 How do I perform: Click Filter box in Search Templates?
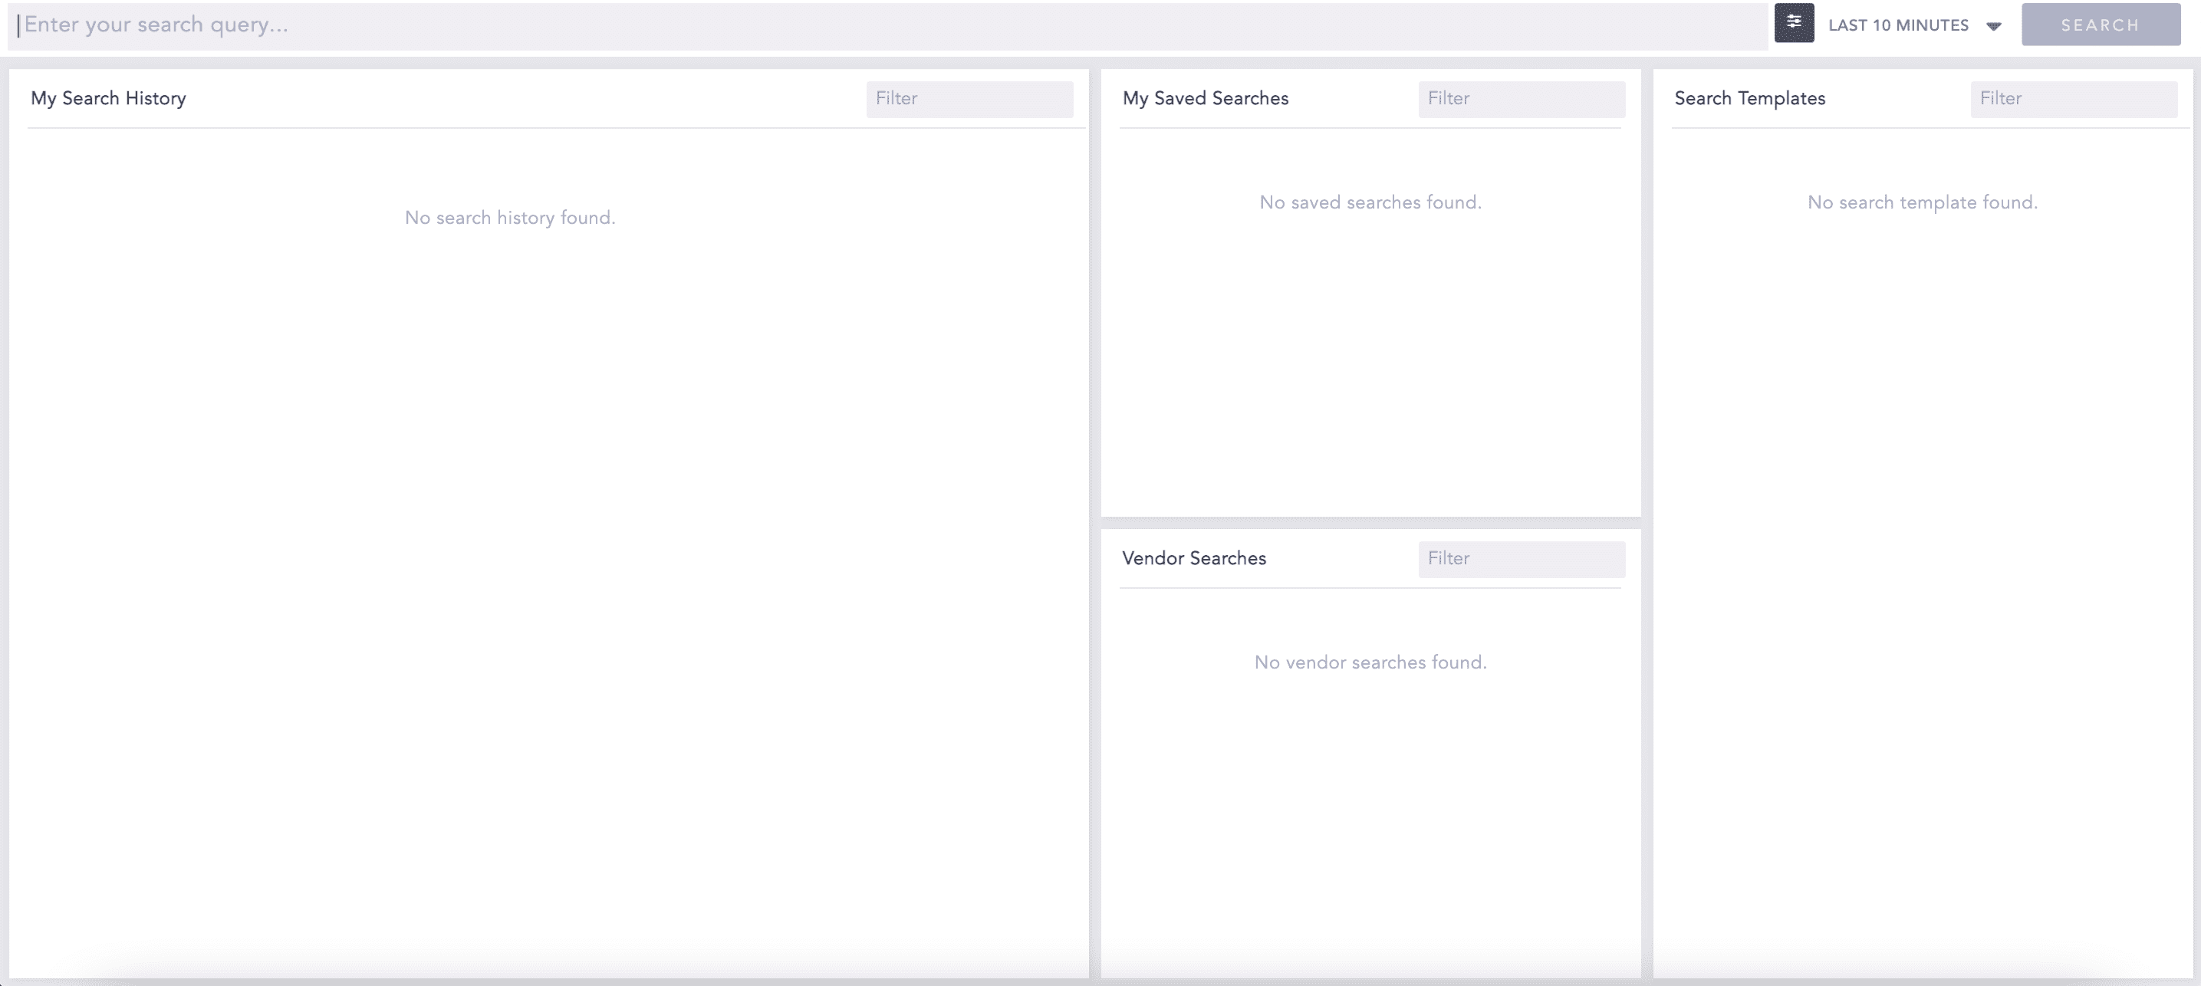pos(2073,99)
